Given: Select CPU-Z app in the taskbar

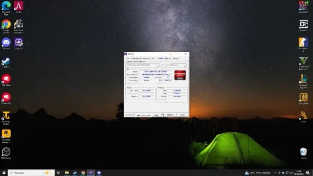Looking at the screenshot, I should [91, 172].
